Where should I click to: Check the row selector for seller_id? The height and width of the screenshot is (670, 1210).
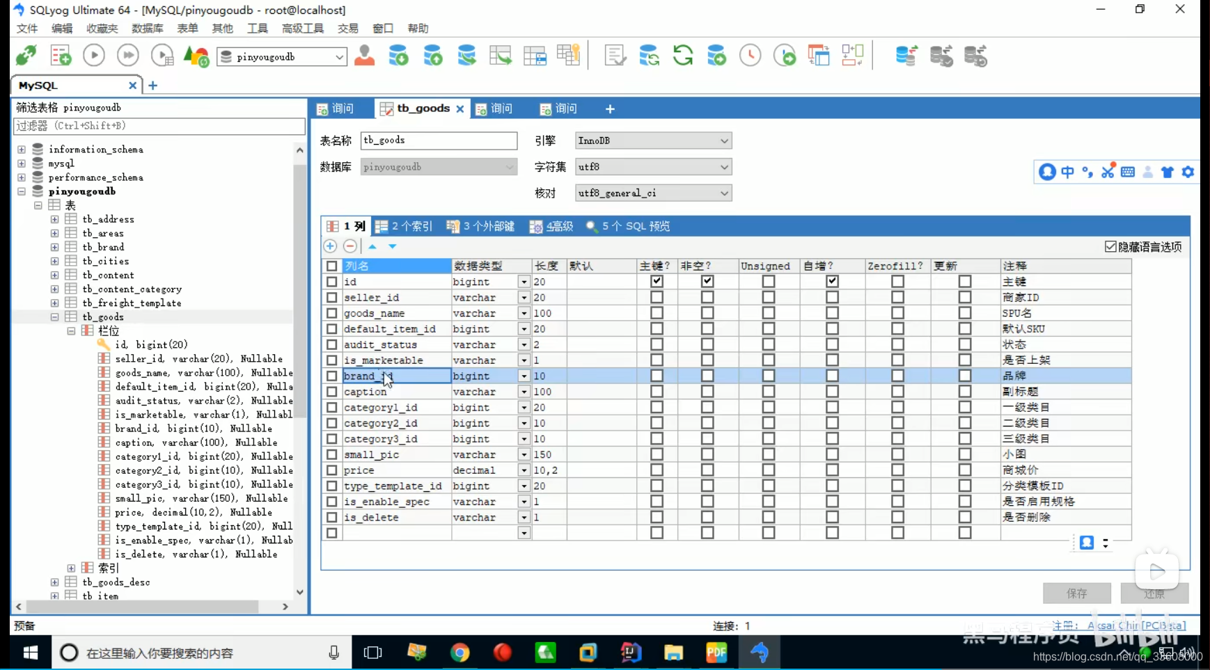pos(332,298)
